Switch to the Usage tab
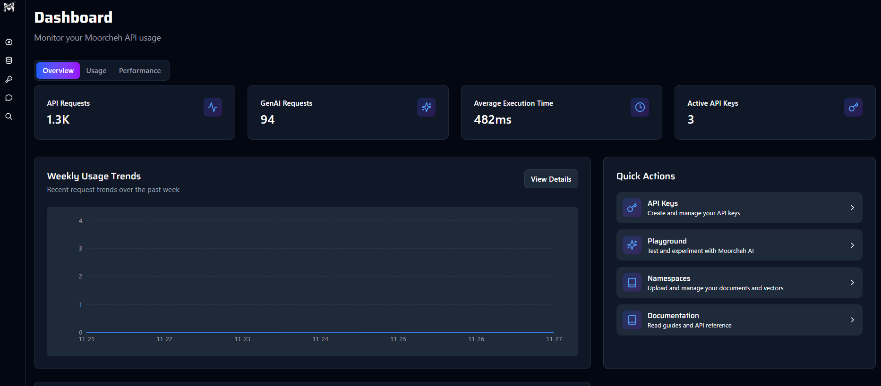The image size is (881, 386). (96, 71)
